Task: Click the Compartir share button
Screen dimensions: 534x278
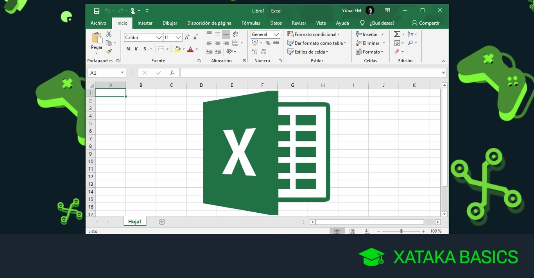Action: pos(426,23)
